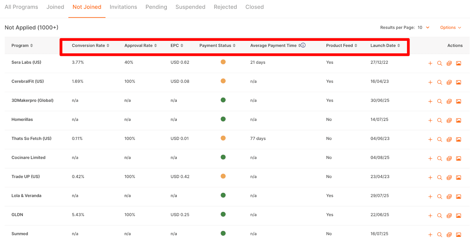
Task: Click the '5.43%' conversion rate value
Action: [78, 215]
